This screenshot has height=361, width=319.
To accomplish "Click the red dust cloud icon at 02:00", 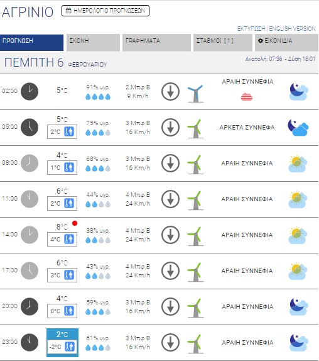I will coord(247,97).
